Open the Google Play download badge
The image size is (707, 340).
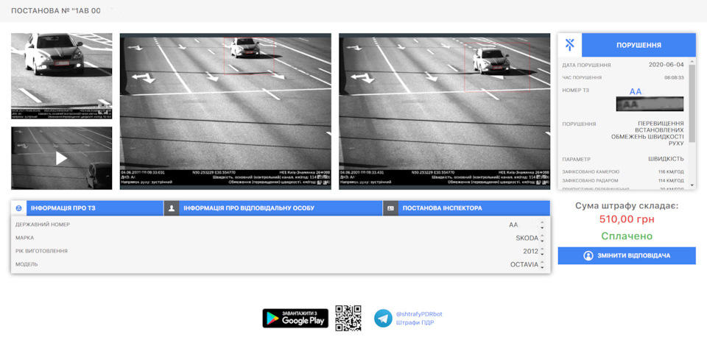click(x=295, y=318)
